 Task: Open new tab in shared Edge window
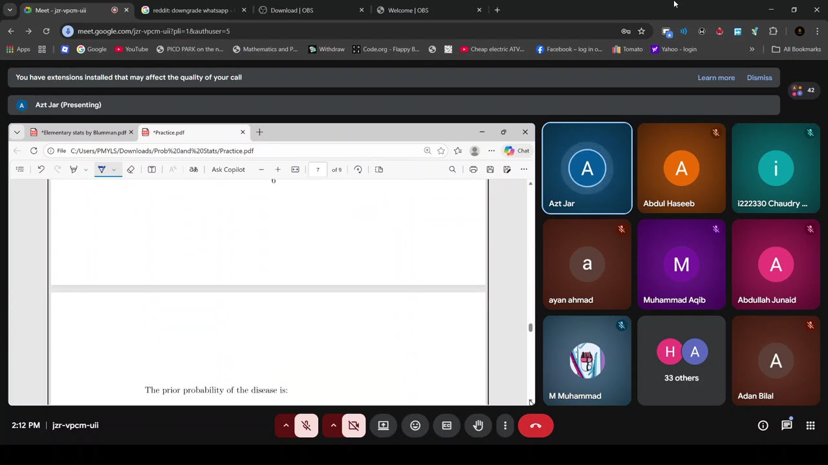tap(259, 132)
